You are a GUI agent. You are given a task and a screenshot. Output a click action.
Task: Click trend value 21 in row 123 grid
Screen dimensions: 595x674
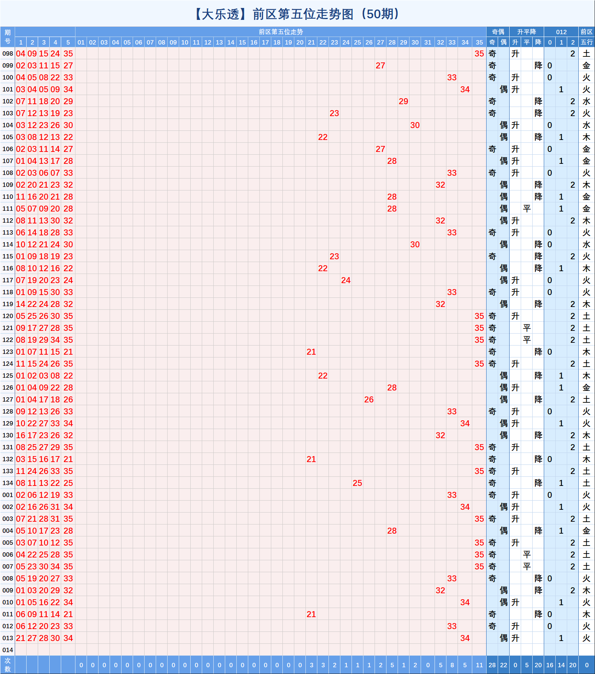click(x=311, y=352)
